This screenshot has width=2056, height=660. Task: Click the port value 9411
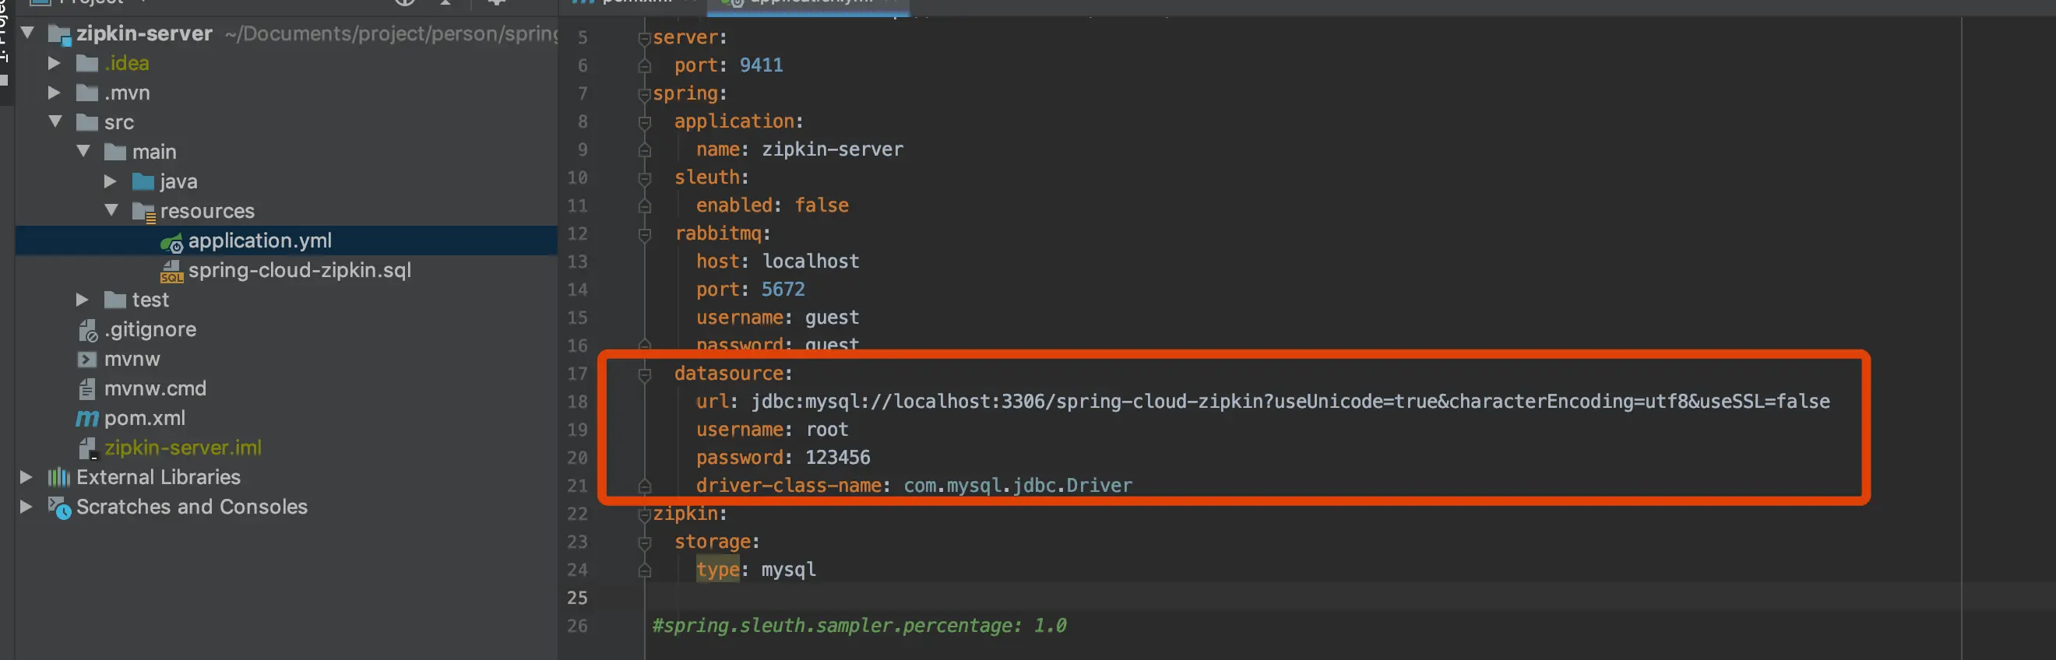(761, 65)
